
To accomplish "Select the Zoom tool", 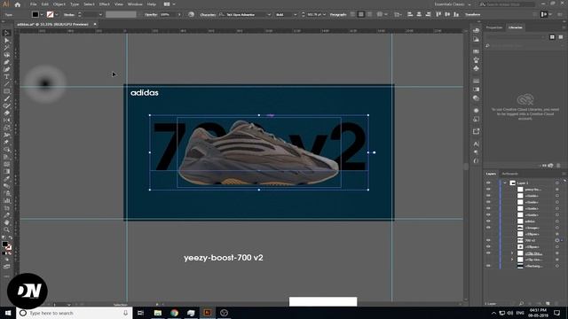I will 6,230.
